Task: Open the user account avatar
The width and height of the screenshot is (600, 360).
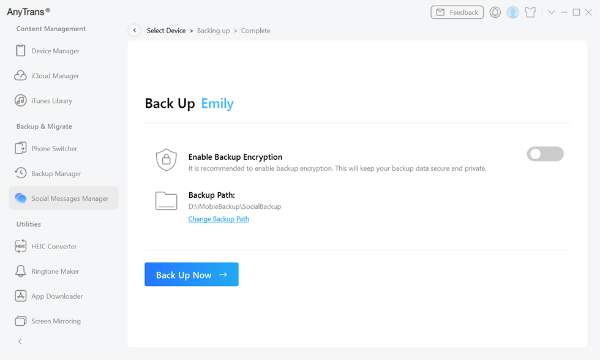Action: coord(512,12)
